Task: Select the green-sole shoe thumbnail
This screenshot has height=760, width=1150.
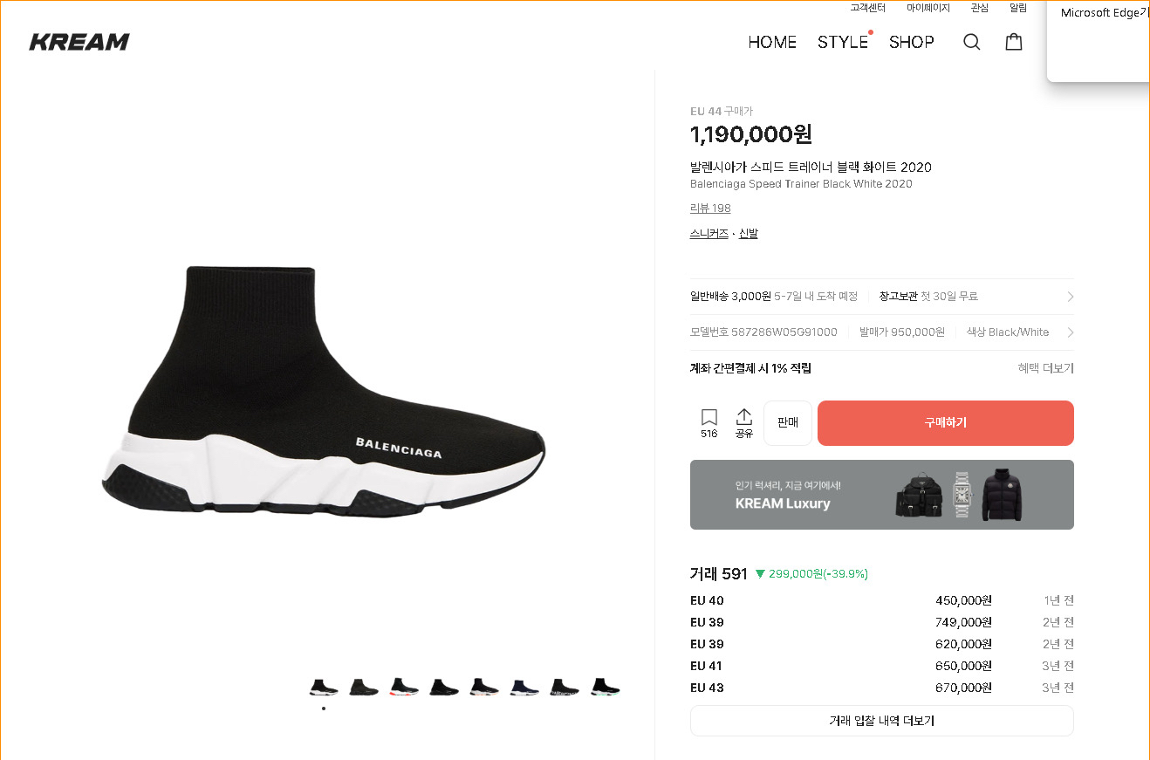Action: point(604,688)
